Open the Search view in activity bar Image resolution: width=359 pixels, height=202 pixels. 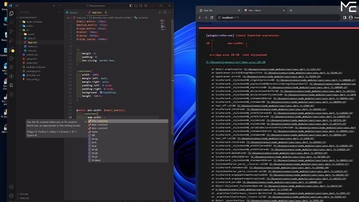tap(11, 22)
